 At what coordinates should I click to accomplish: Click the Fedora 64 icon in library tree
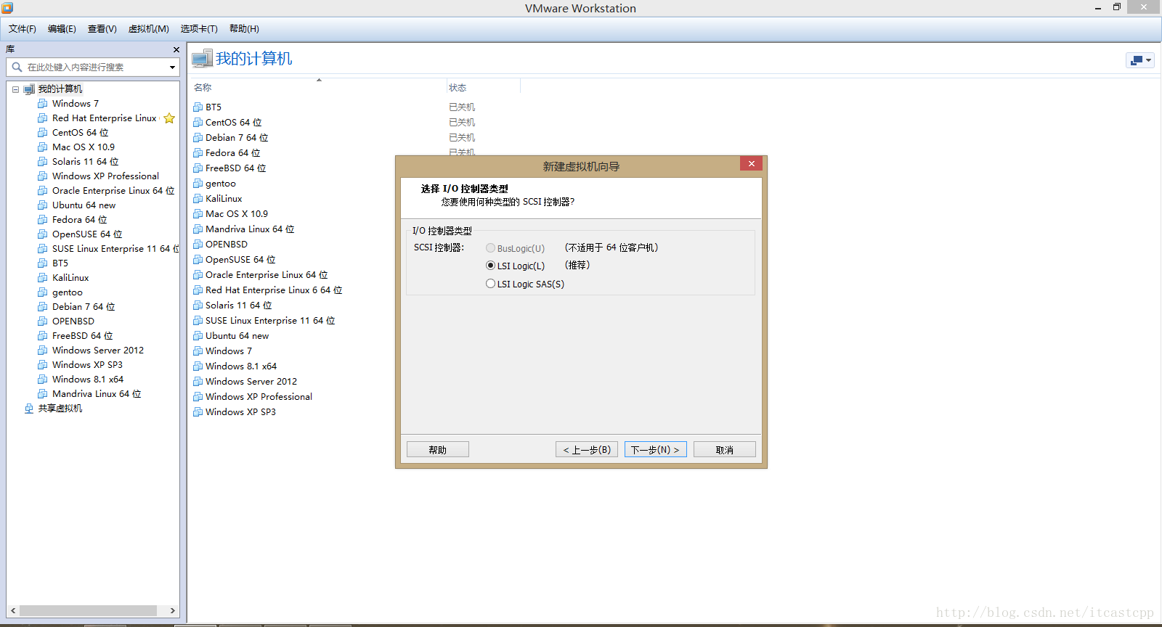43,220
